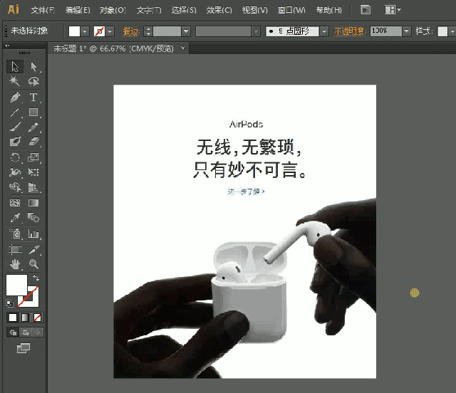Open fill color dropdown in control bar
The image size is (456, 393).
coord(85,31)
